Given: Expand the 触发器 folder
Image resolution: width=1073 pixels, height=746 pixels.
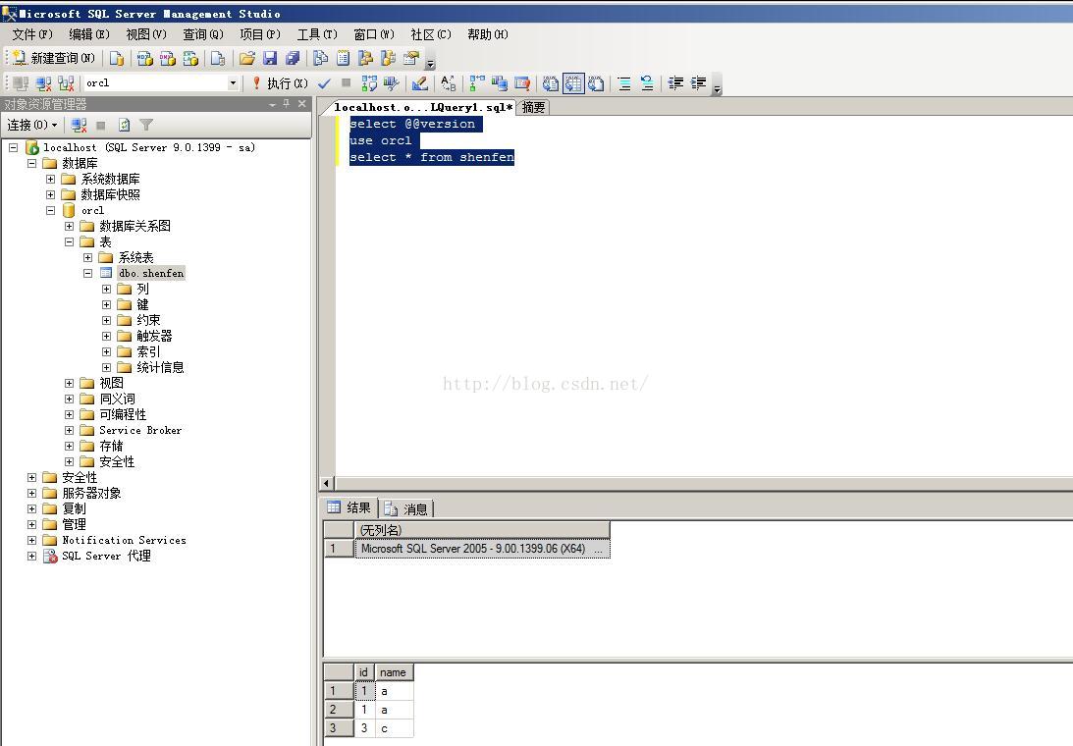Looking at the screenshot, I should point(106,336).
